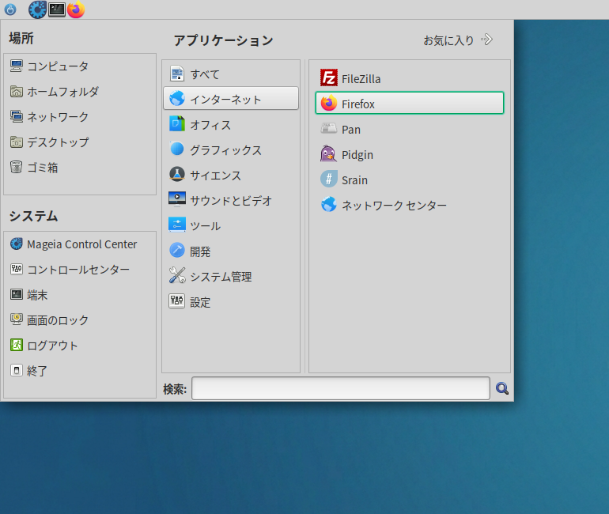The width and height of the screenshot is (609, 514).
Task: Launch Mageia Control Center in system list
Action: [x=80, y=244]
